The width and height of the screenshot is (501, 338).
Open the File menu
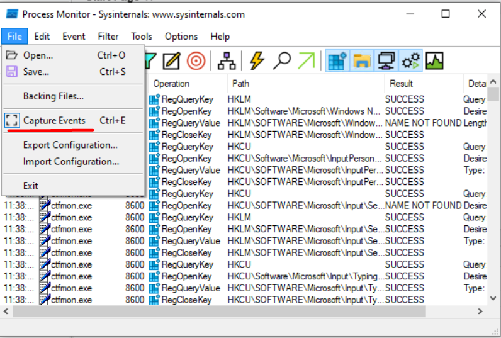coord(14,36)
